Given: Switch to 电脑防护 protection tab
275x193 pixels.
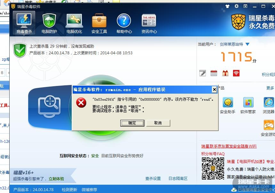Looking at the screenshot, I should pos(49,23).
